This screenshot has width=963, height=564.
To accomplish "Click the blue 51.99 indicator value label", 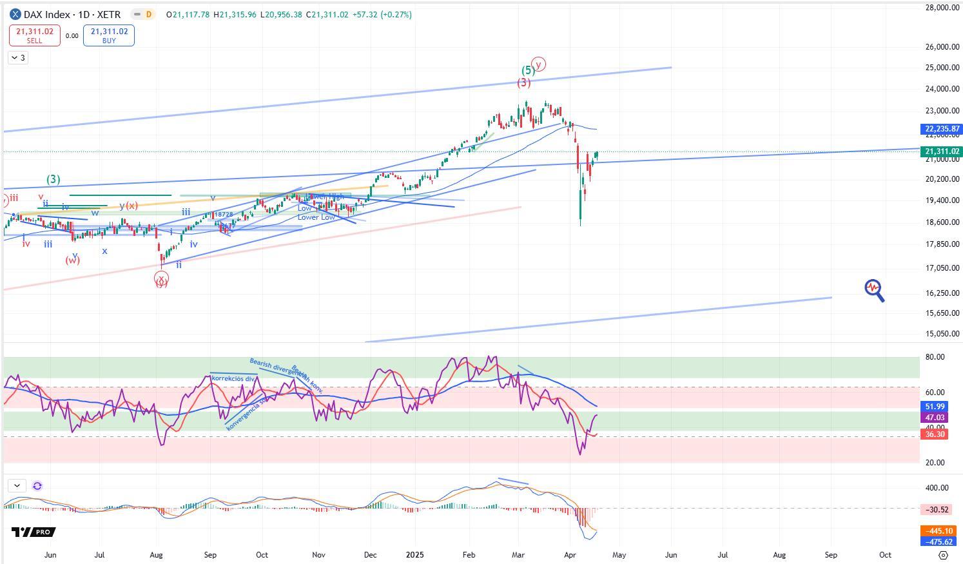I will coord(935,407).
